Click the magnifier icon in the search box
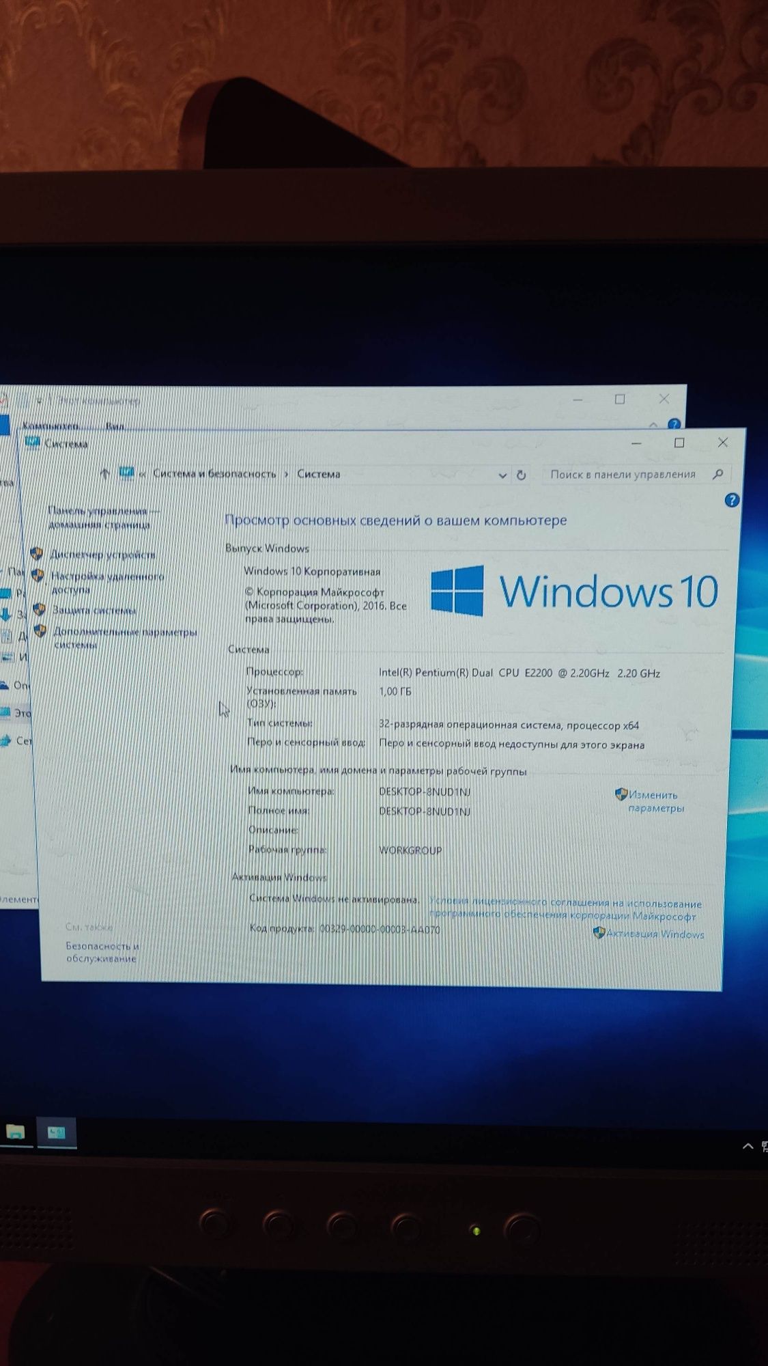 [x=717, y=474]
